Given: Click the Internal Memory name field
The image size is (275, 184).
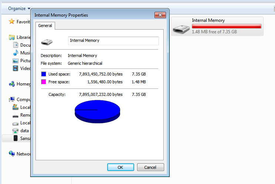Looking at the screenshot, I should pyautogui.click(x=113, y=41).
